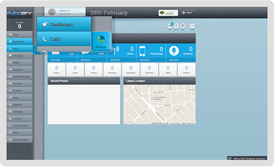
Task: Open the RemCam count tile
Action: coord(149,70)
